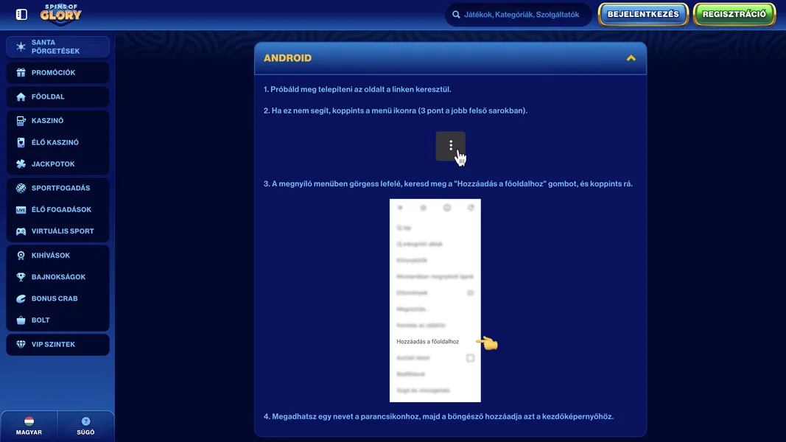Click the game search input field
Screen dimensions: 786x442
522,15
